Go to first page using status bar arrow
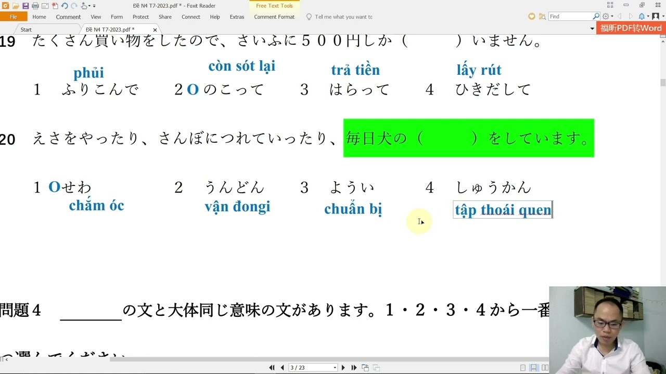Image resolution: width=666 pixels, height=374 pixels. click(272, 367)
